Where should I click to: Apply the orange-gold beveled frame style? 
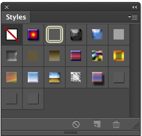pos(119,56)
